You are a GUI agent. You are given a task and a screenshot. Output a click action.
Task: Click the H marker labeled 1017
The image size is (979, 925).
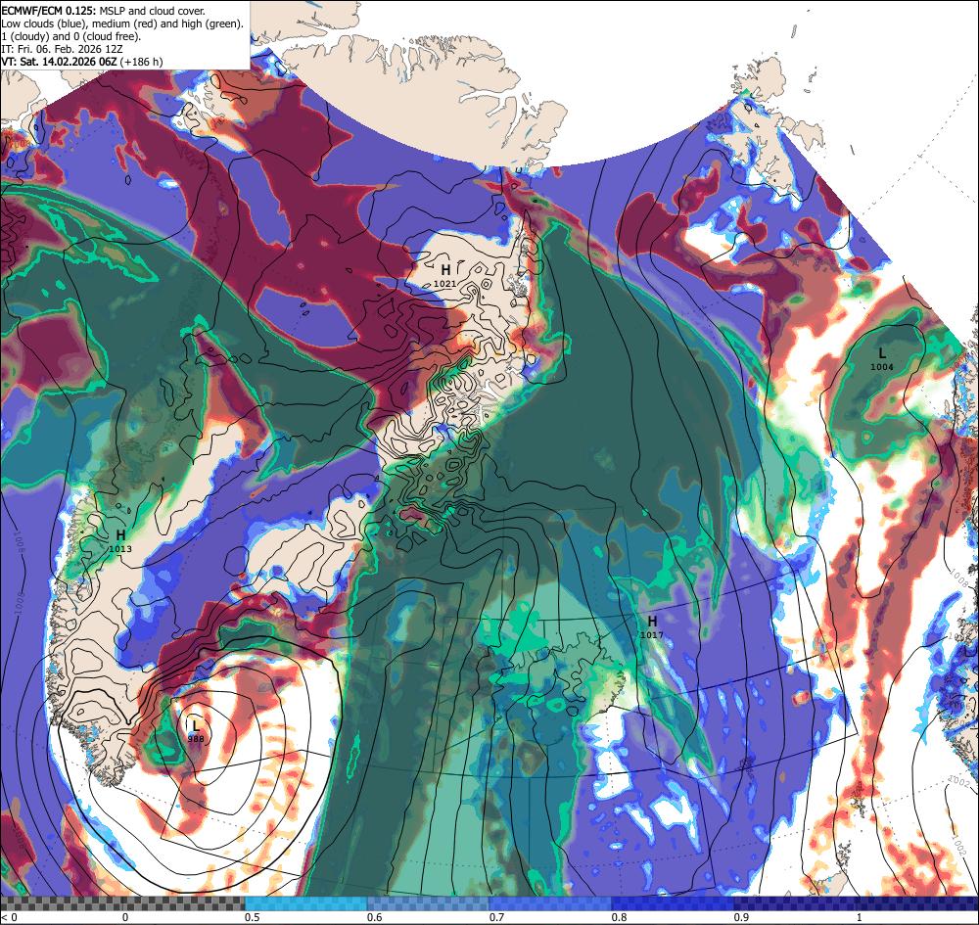652,621
